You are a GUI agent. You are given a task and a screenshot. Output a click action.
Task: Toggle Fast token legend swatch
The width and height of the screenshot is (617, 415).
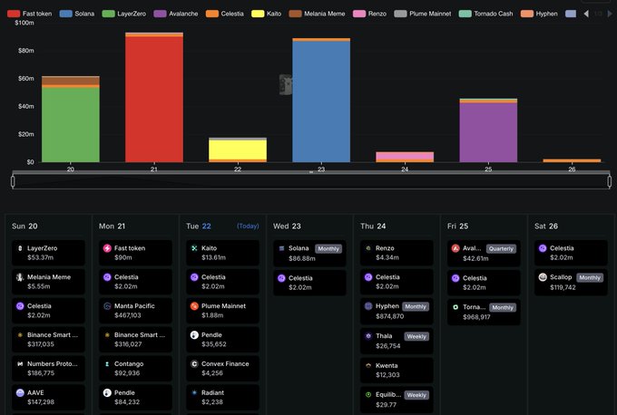coord(14,14)
